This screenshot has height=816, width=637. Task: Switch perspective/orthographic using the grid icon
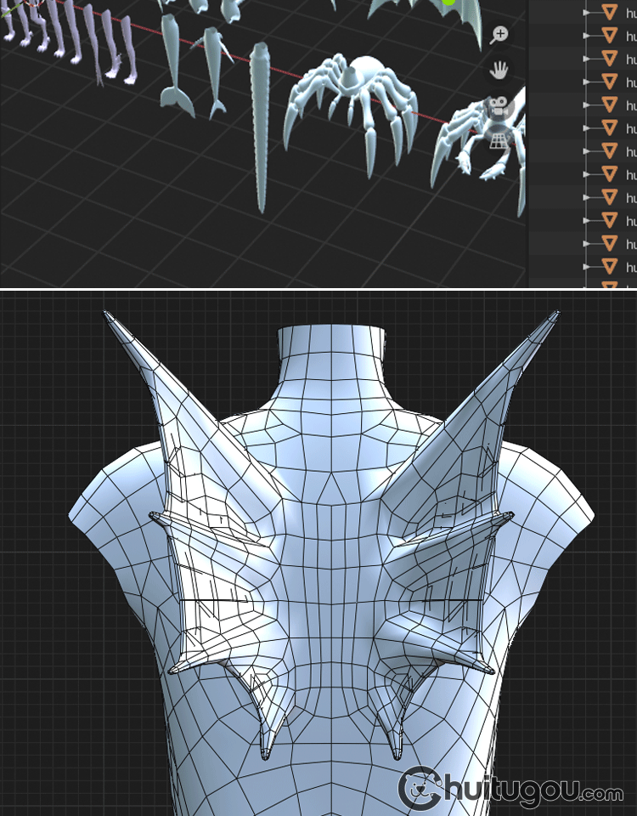[x=498, y=143]
